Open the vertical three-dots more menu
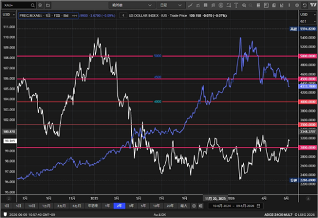Image resolution: width=318 pixels, height=218 pixels. point(289,5)
